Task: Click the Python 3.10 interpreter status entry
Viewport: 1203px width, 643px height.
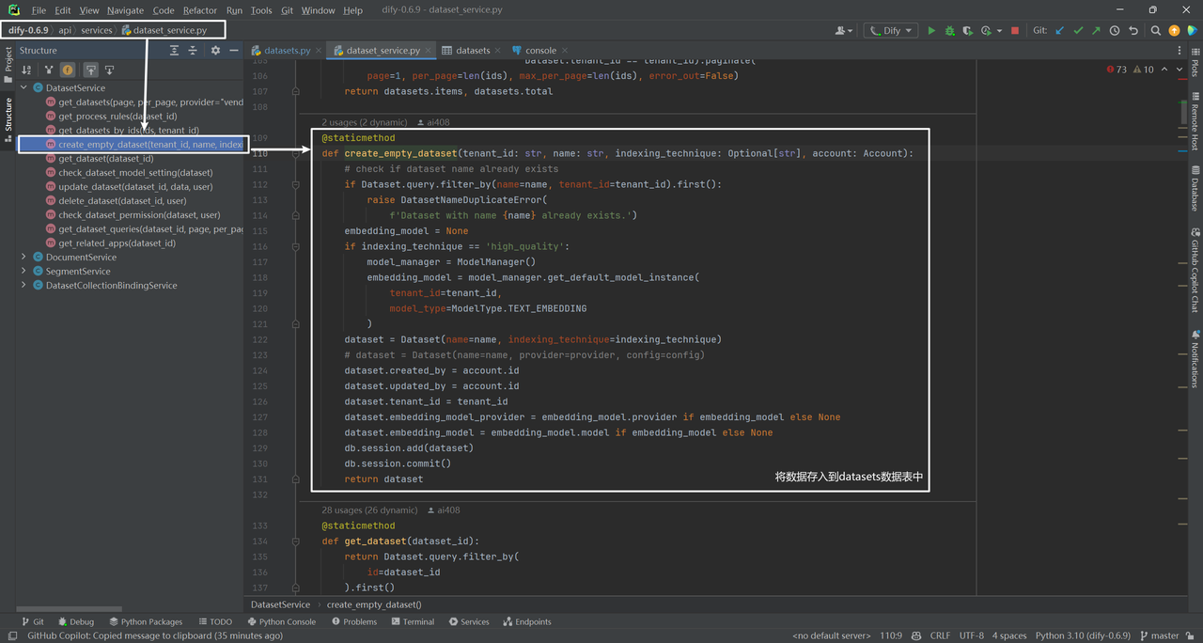Action: click(1083, 635)
